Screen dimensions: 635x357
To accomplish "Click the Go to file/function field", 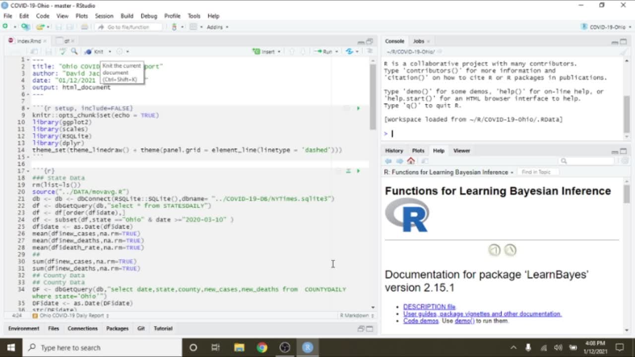I will (130, 27).
